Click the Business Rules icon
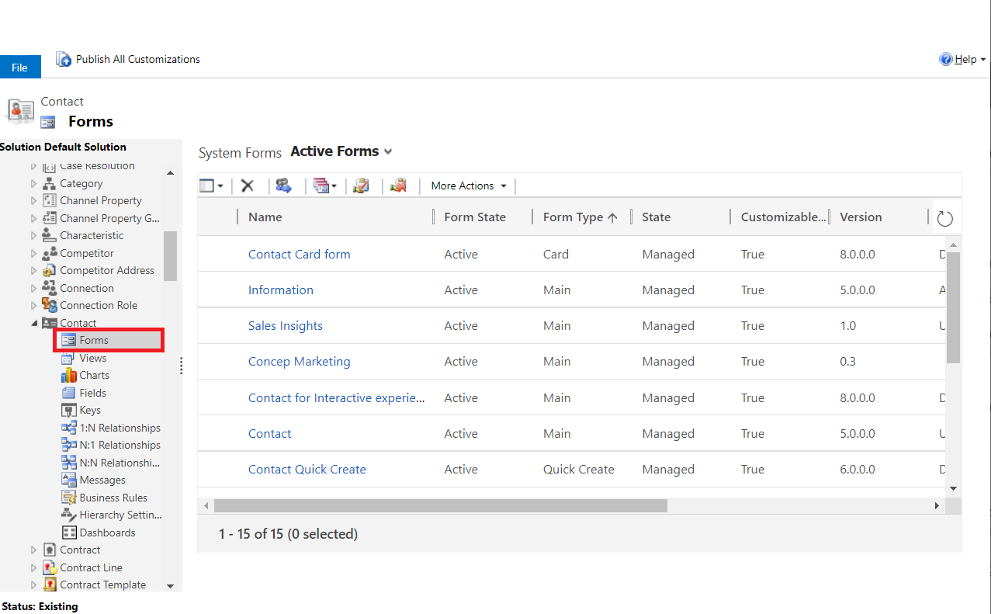 (68, 498)
